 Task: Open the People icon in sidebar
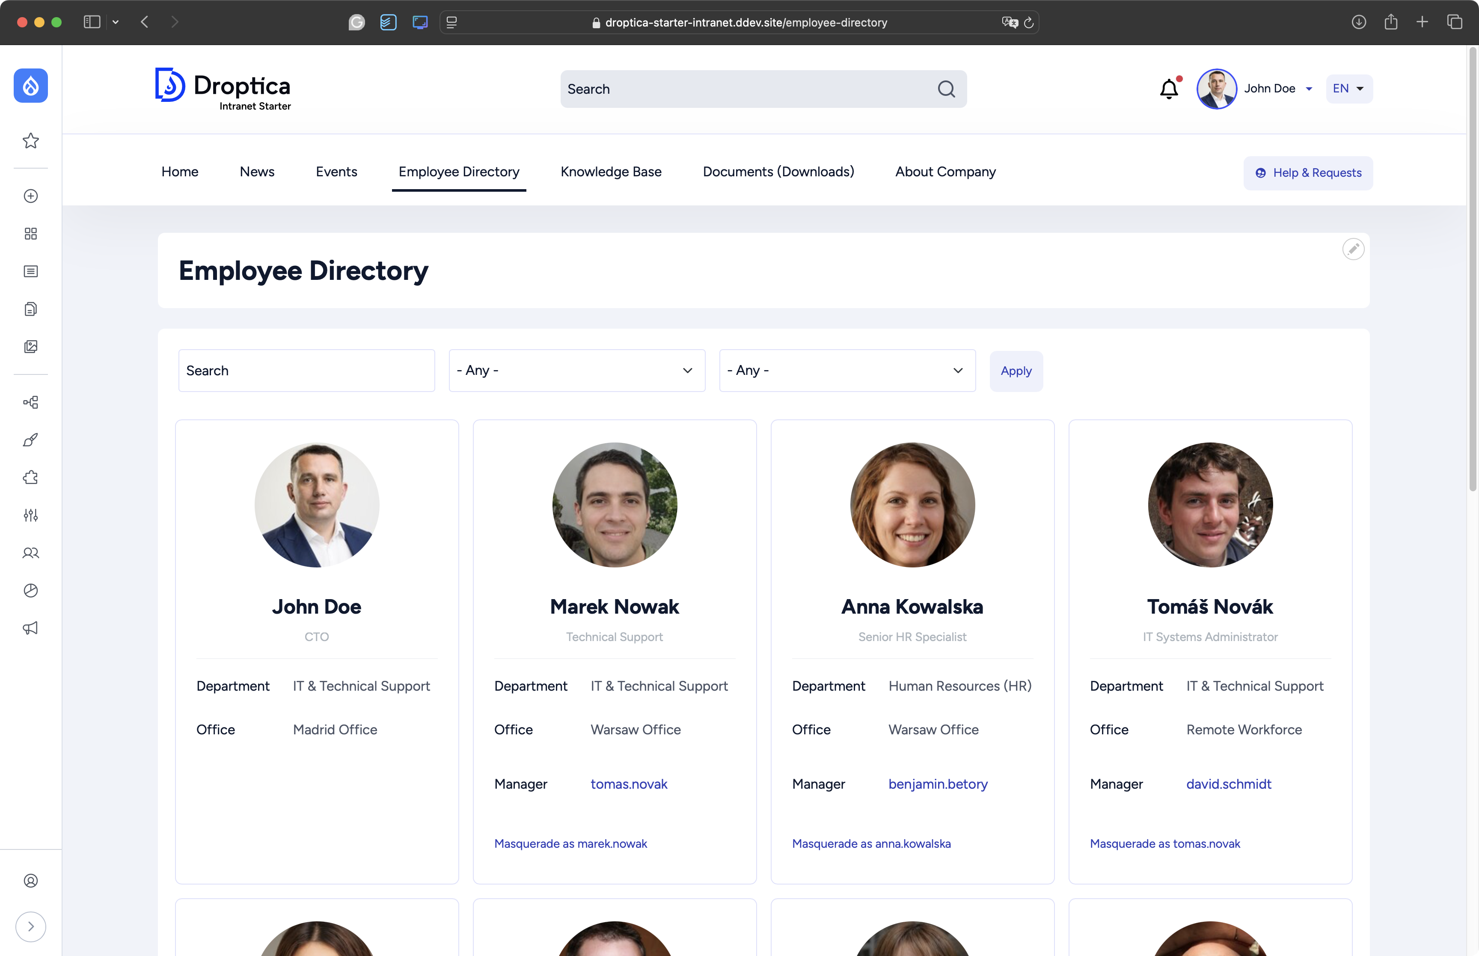click(x=30, y=552)
